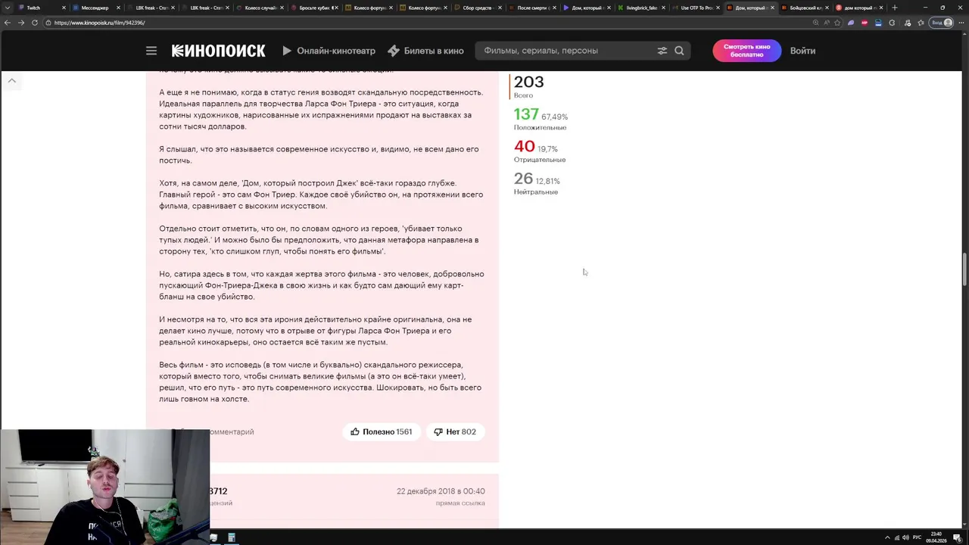The image size is (969, 545).
Task: Open the read aloud icon
Action: pyautogui.click(x=826, y=23)
